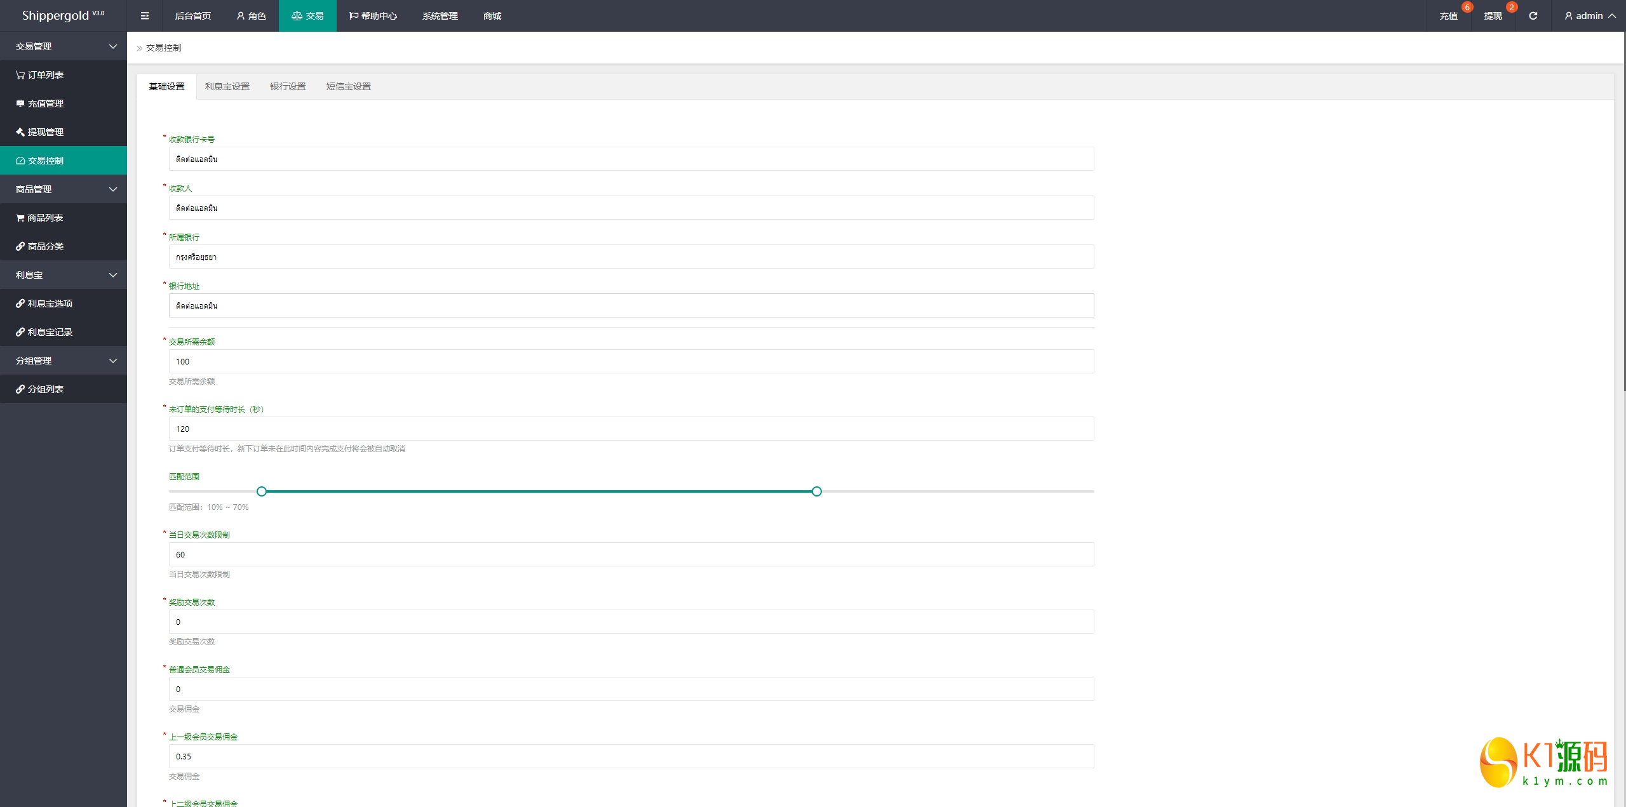The image size is (1626, 807).
Task: Switch to 利息宝设置 tab
Action: pos(227,86)
